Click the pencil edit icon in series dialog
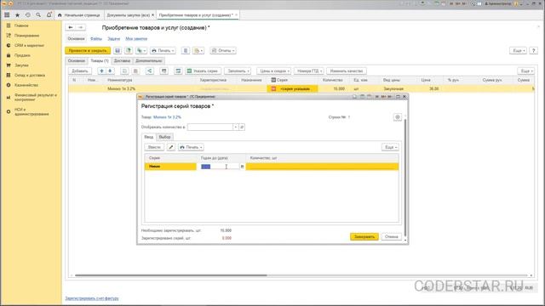 click(x=171, y=147)
